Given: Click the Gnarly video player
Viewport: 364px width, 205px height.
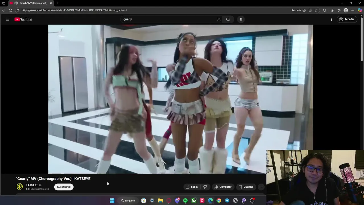Looking at the screenshot, I should pyautogui.click(x=181, y=99).
